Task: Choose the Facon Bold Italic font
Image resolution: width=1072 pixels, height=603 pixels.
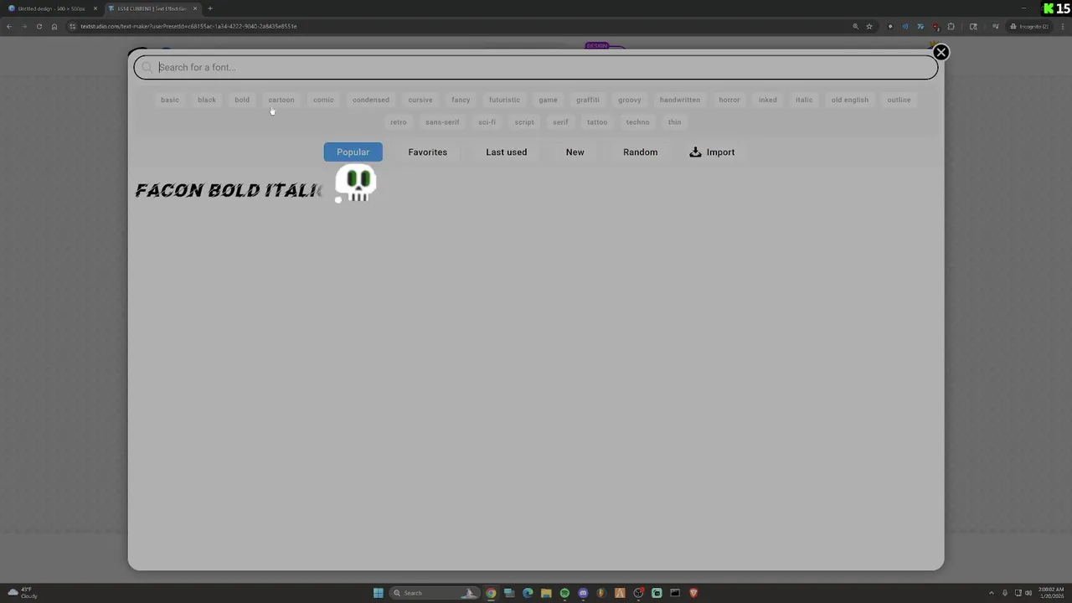Action: (x=229, y=190)
